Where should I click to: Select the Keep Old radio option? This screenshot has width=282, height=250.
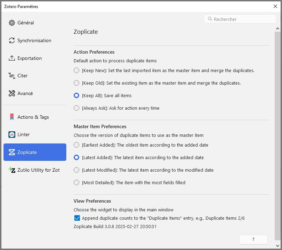tap(76, 83)
